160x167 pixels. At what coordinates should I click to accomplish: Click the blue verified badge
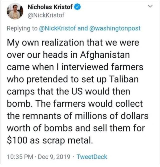point(78,7)
